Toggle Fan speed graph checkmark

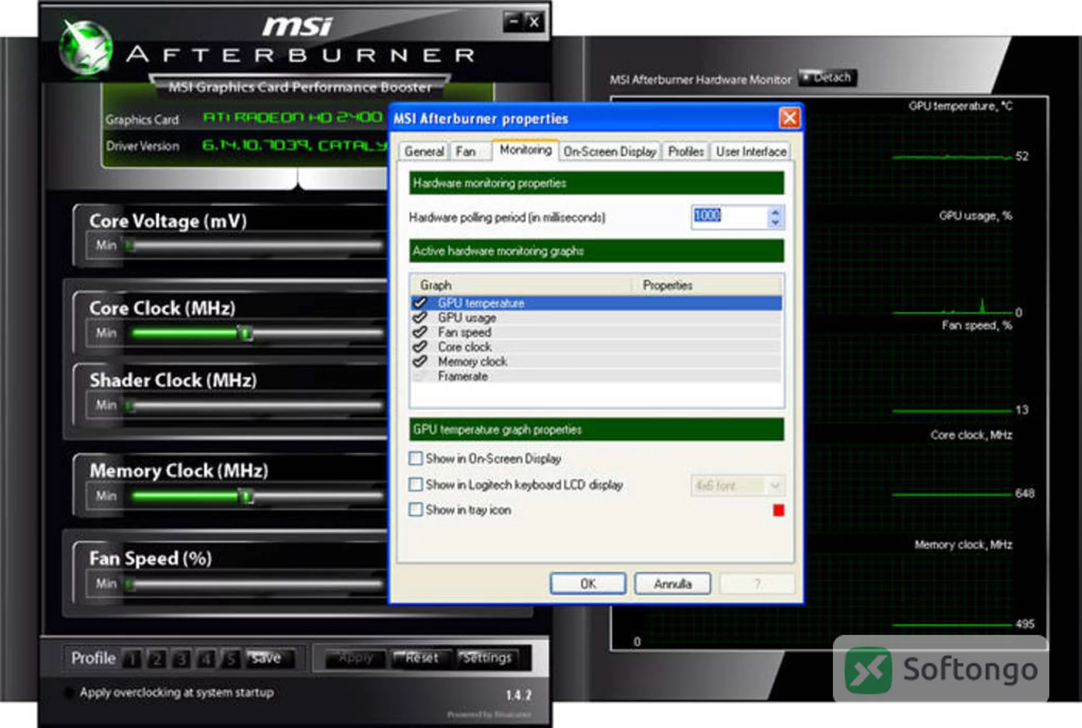(x=420, y=332)
